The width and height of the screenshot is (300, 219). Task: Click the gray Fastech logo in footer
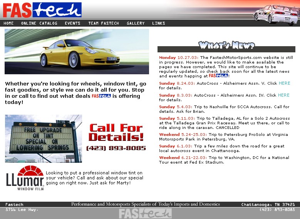pos(145,213)
